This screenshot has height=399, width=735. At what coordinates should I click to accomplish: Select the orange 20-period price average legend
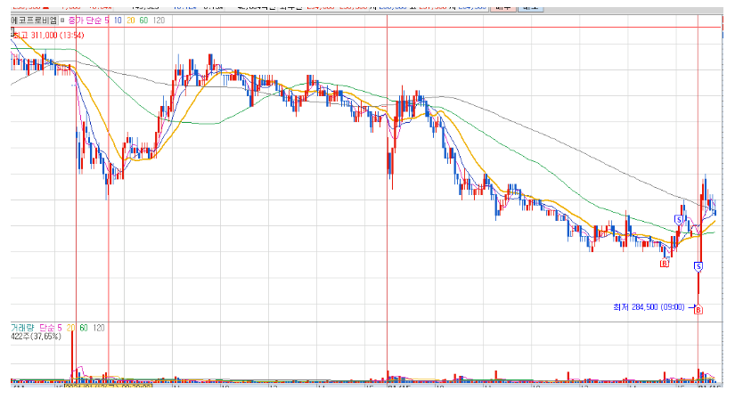point(131,20)
